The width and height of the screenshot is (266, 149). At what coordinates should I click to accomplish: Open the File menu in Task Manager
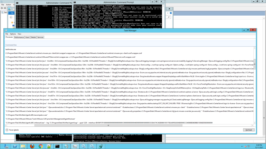tap(7, 34)
